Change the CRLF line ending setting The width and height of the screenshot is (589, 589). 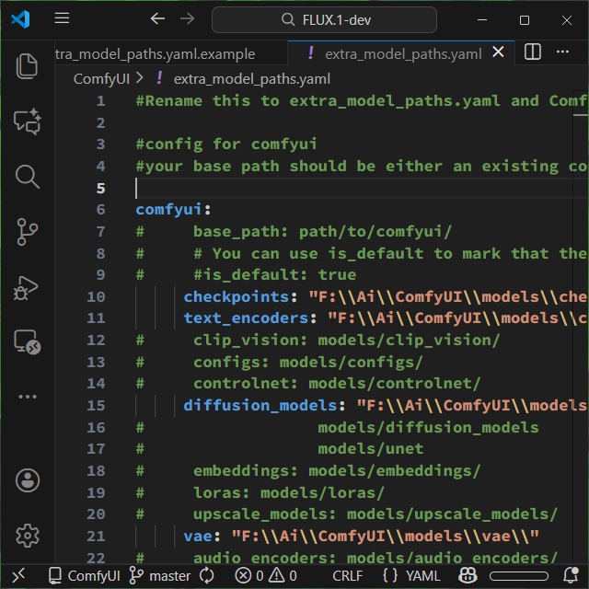[347, 576]
